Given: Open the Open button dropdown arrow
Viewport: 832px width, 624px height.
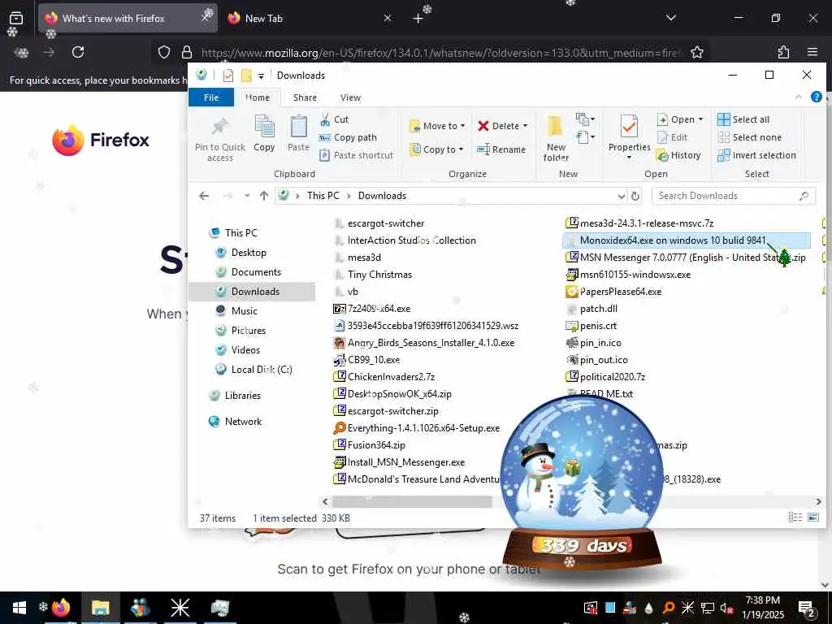Looking at the screenshot, I should pyautogui.click(x=700, y=120).
